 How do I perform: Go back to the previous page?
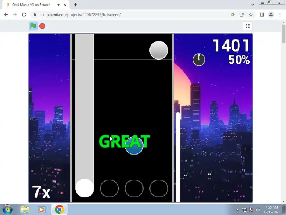[6, 15]
